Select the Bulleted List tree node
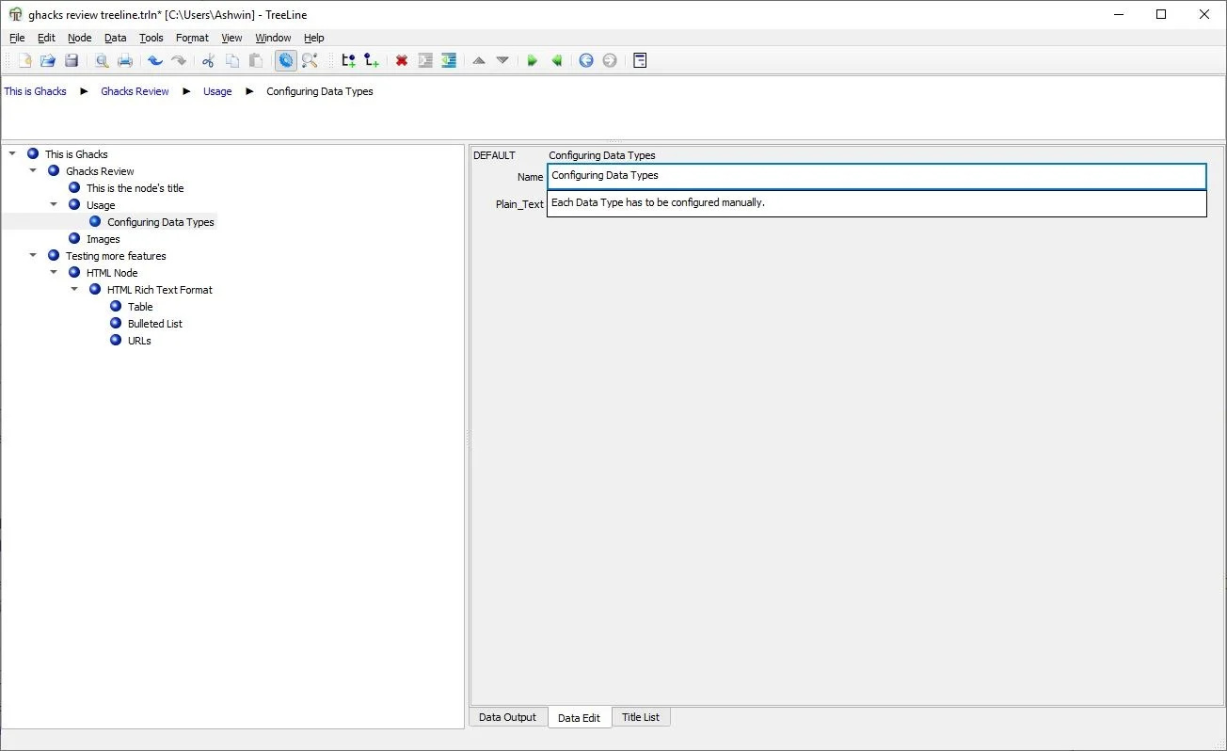The width and height of the screenshot is (1227, 751). (154, 324)
